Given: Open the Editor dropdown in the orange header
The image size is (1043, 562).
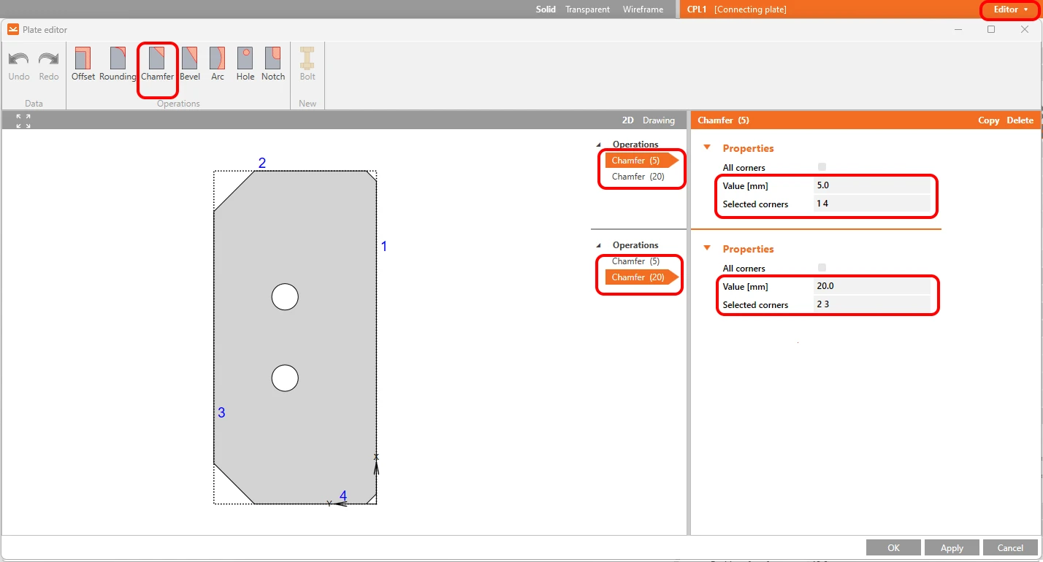Looking at the screenshot, I should click(x=1010, y=9).
